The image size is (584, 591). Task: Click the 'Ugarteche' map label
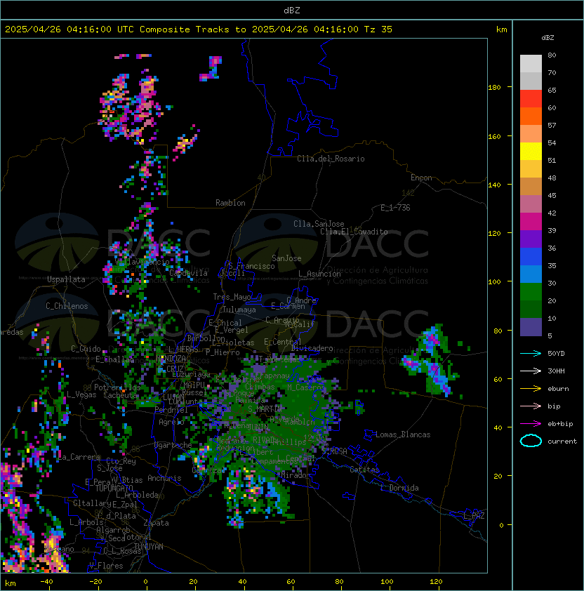point(173,445)
